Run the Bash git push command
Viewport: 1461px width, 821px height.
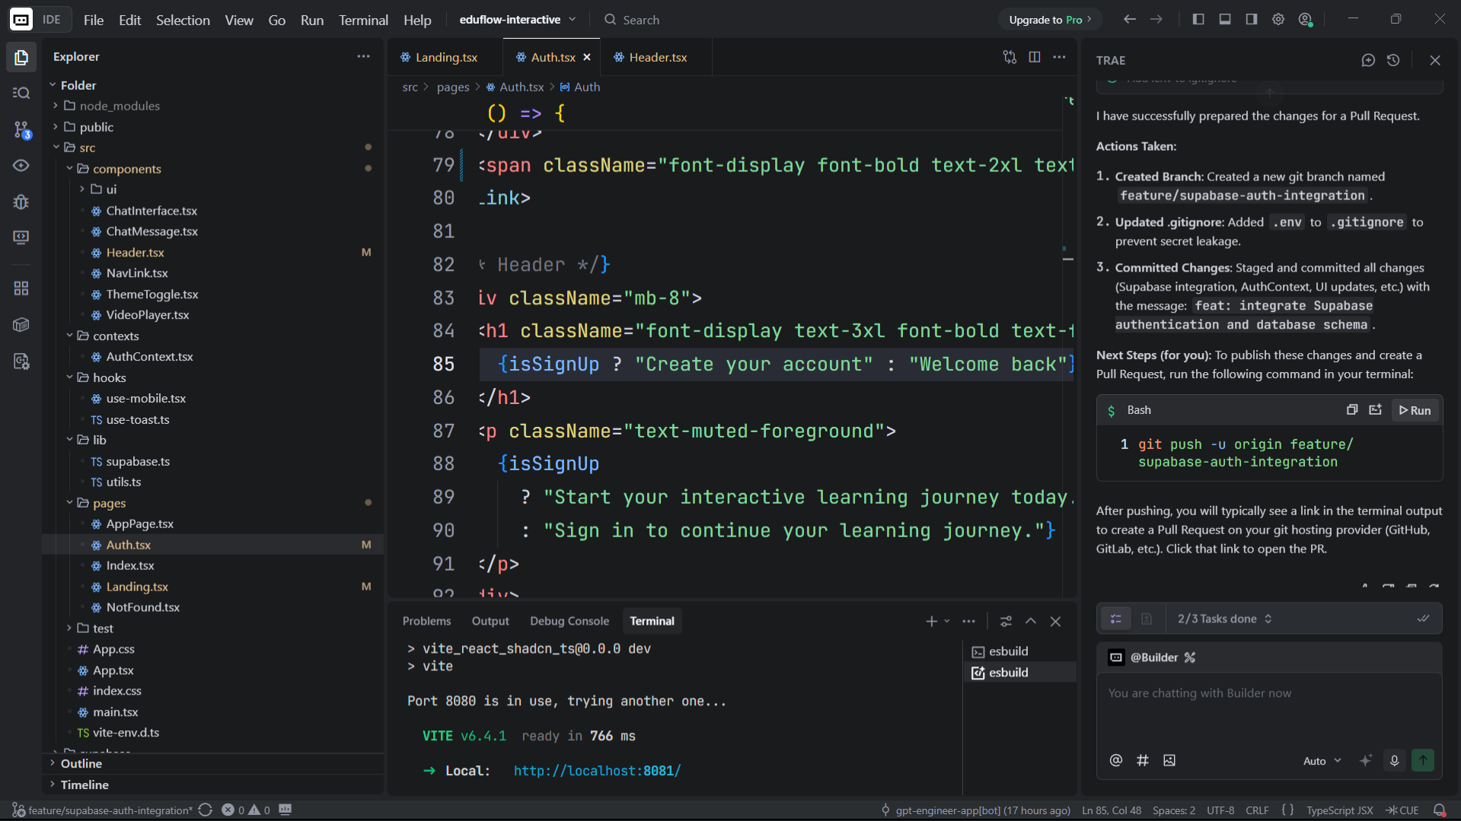pos(1415,410)
